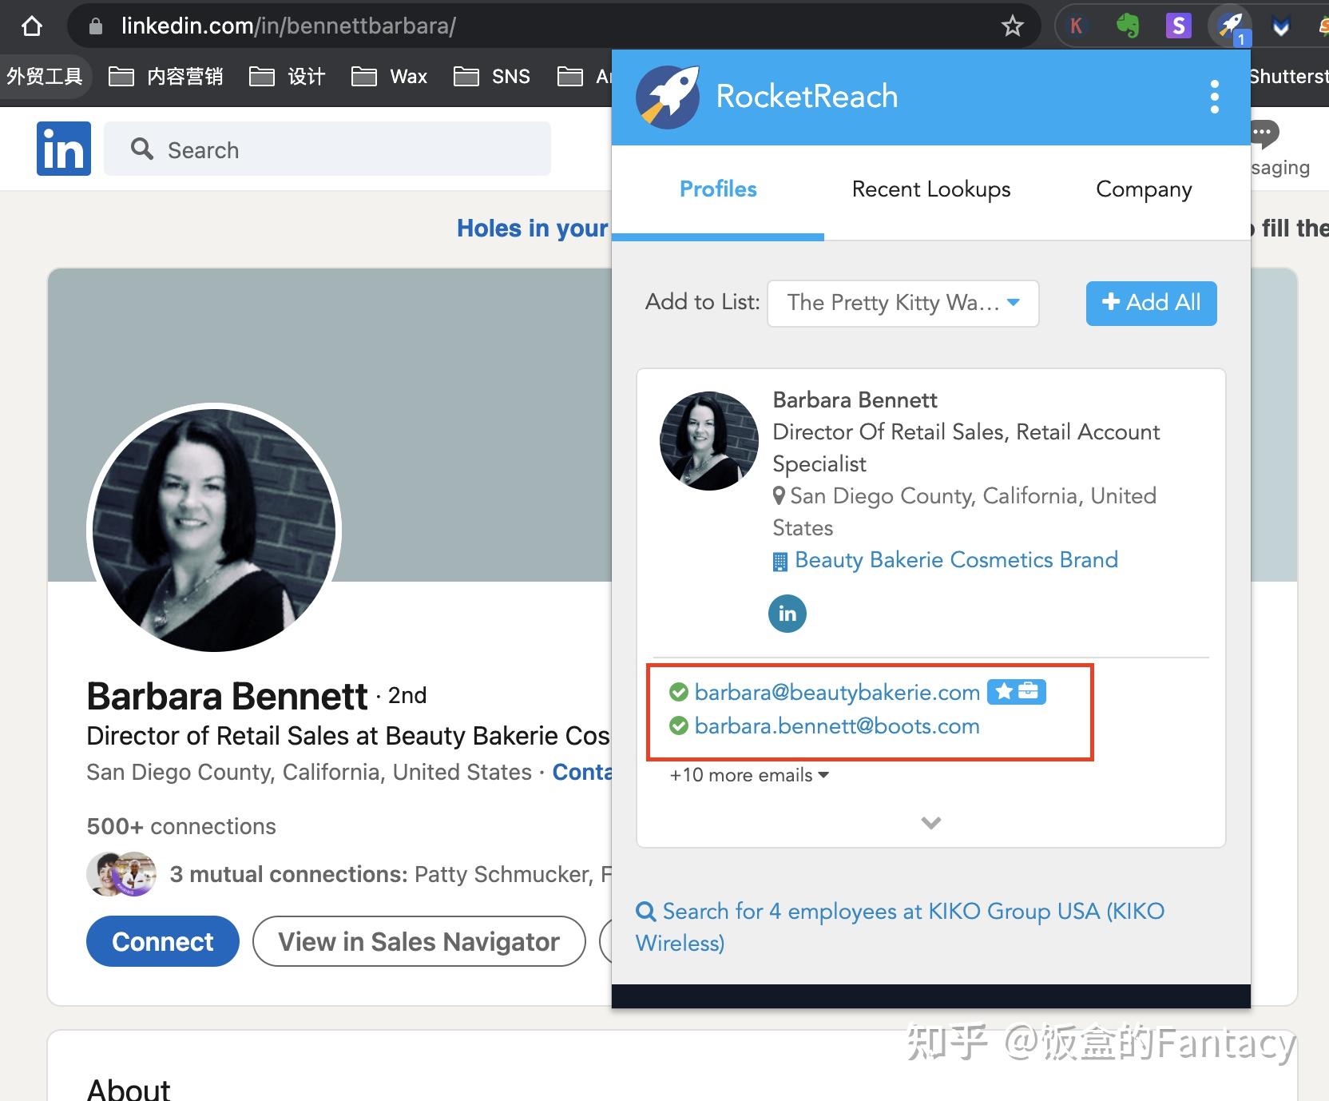
Task: Open the red K browser extension
Action: pyautogui.click(x=1077, y=26)
